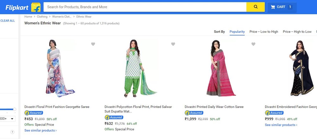
Task: Sort by Price Low to High
Action: (264, 32)
